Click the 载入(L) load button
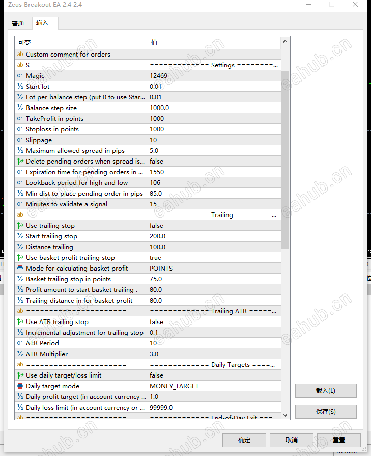The image size is (371, 456). 326,391
